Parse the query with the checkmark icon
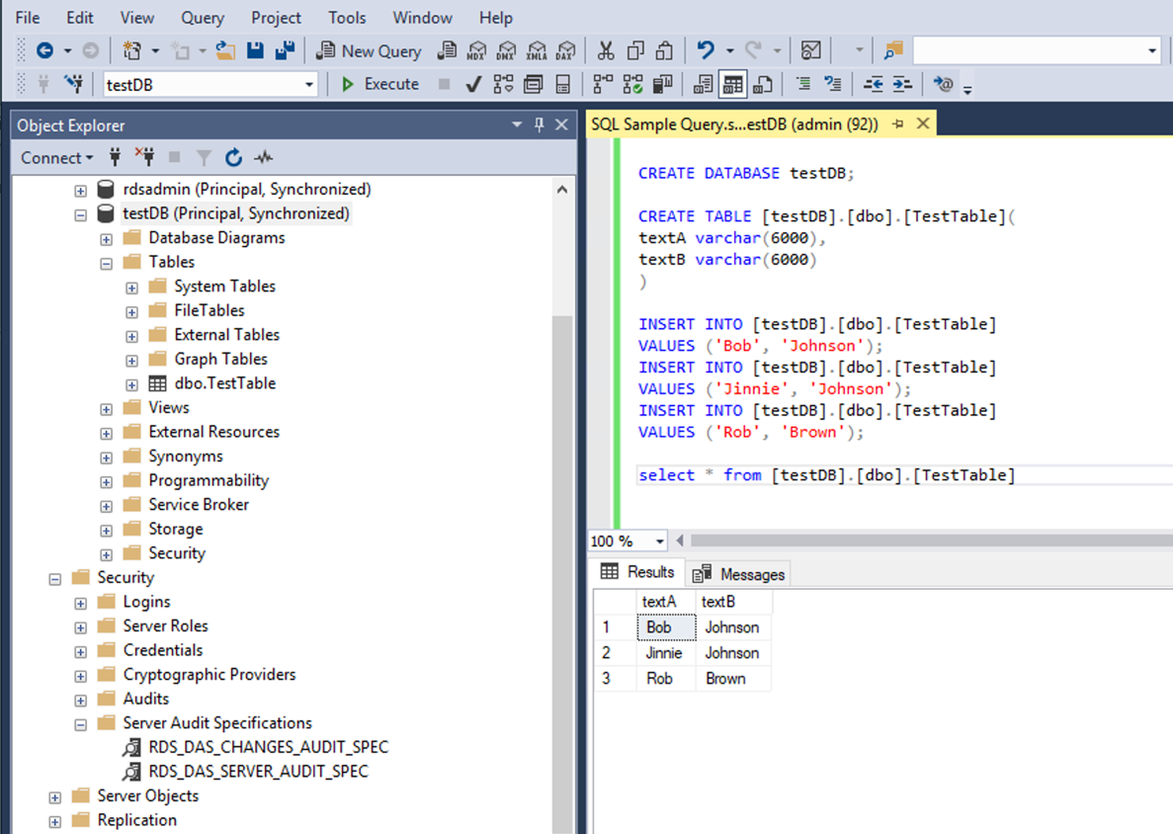Screen dimensions: 1173x834 point(473,85)
